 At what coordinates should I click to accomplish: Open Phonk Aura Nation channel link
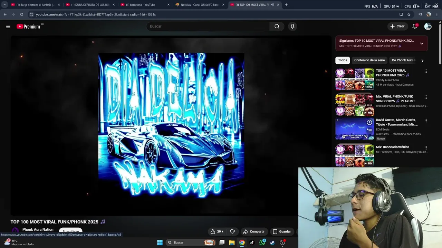[x=38, y=230]
